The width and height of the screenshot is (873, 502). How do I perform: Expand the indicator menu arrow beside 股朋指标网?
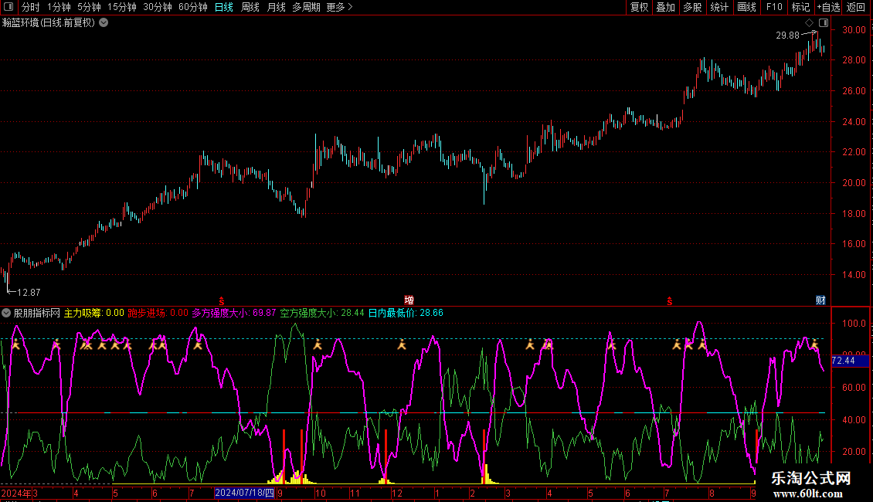7,313
